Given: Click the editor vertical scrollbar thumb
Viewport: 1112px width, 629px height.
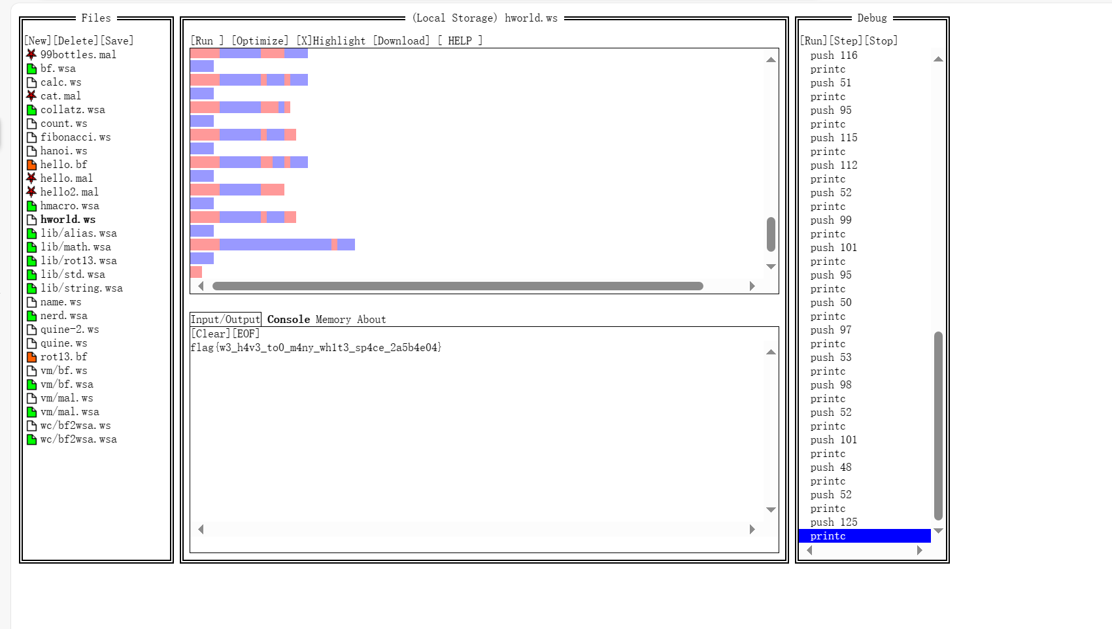Looking at the screenshot, I should click(771, 234).
